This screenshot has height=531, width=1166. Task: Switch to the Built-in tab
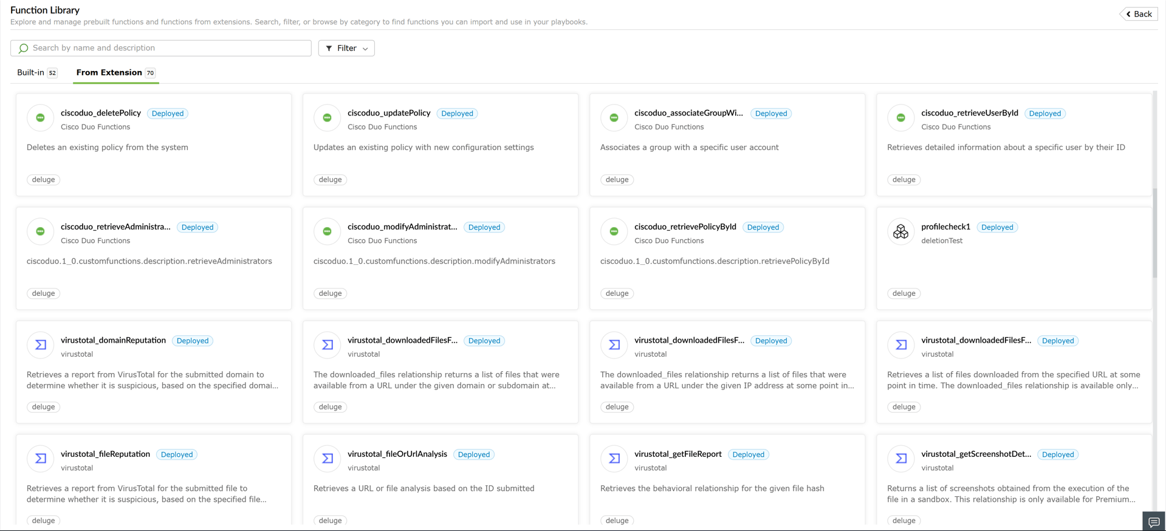36,72
